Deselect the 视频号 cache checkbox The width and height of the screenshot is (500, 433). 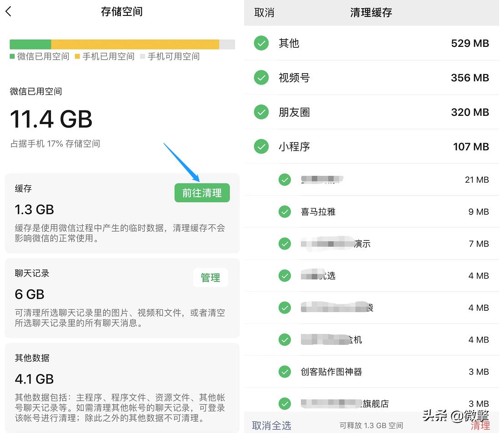coord(261,78)
